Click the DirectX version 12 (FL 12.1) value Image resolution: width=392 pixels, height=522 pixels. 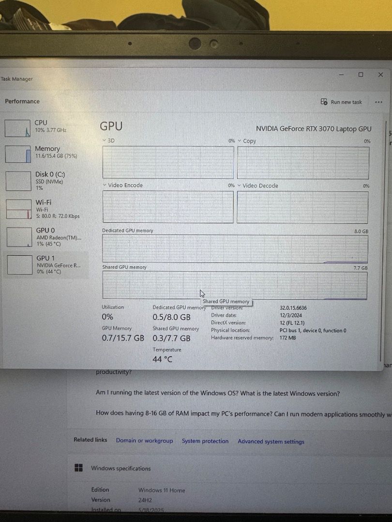click(292, 323)
